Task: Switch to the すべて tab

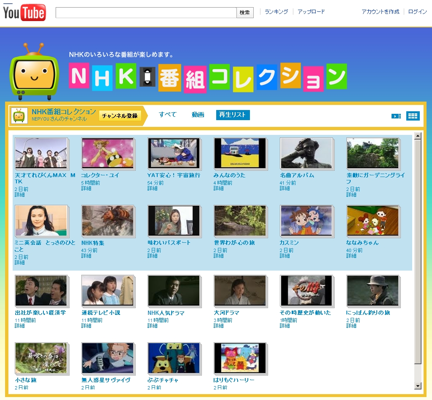Action: [x=167, y=115]
